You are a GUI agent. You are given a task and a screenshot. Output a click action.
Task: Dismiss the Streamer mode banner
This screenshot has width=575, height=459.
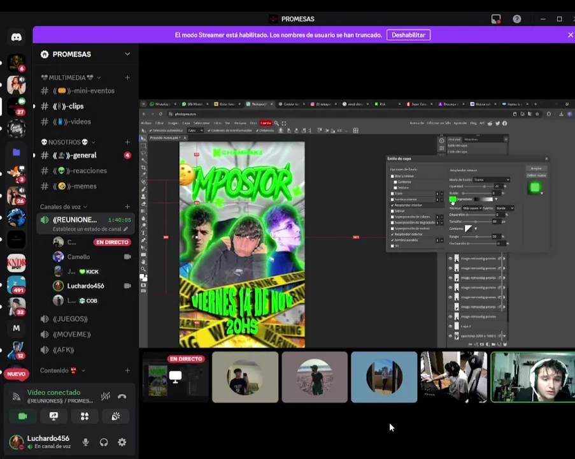pyautogui.click(x=571, y=35)
